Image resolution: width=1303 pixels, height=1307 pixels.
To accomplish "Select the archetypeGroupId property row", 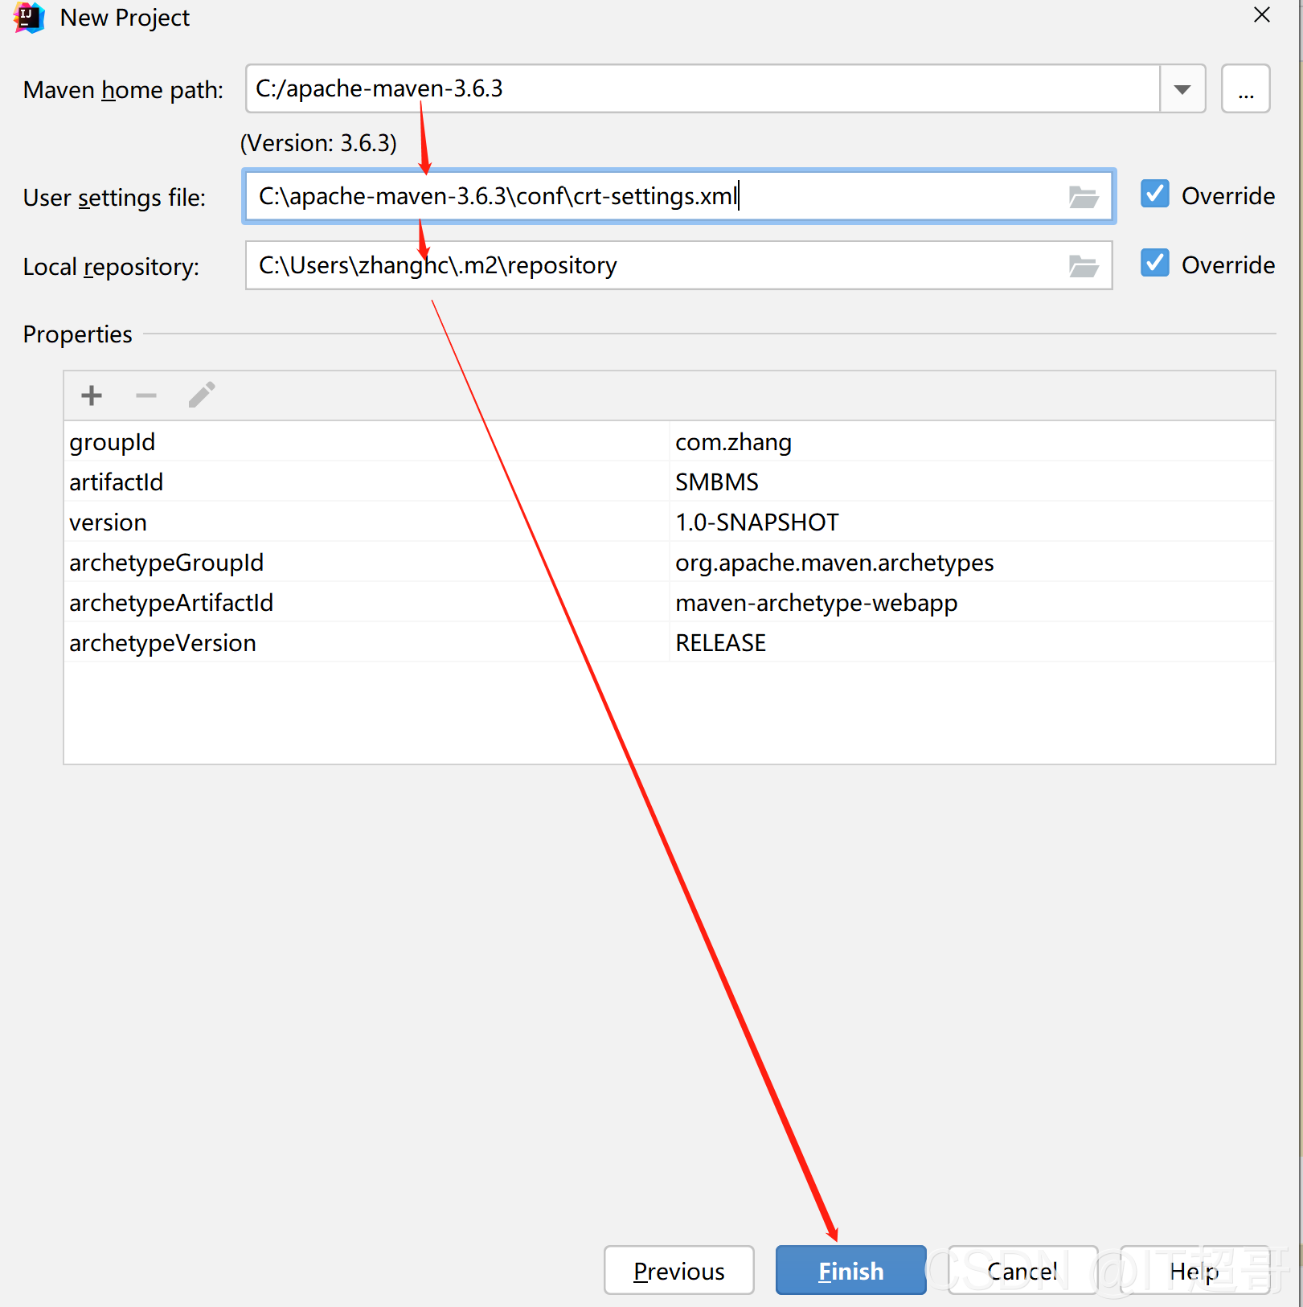I will tap(669, 562).
